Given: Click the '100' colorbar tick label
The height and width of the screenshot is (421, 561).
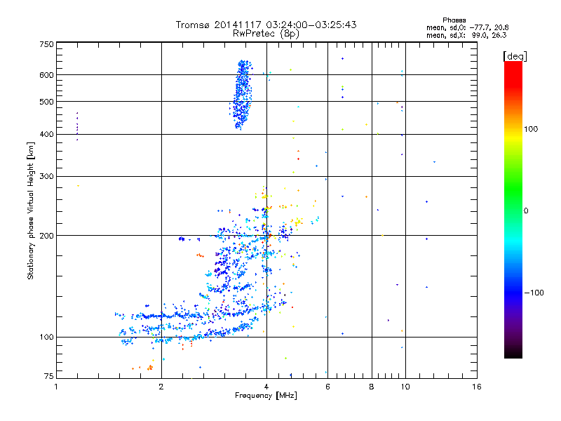Looking at the screenshot, I should (531, 129).
